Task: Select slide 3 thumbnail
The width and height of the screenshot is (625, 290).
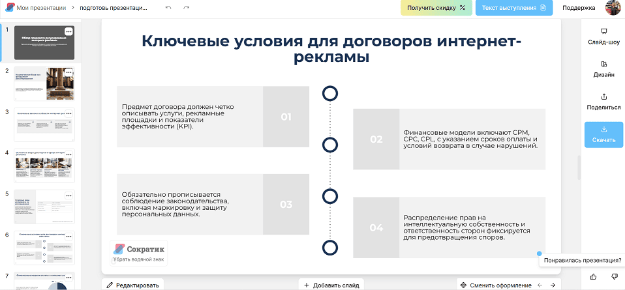Action: point(44,124)
